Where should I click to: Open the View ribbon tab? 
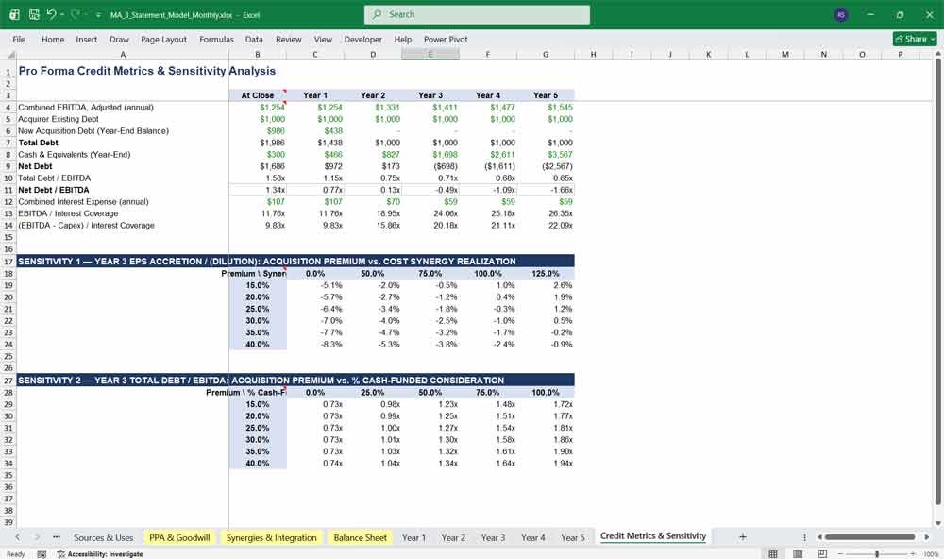point(323,39)
